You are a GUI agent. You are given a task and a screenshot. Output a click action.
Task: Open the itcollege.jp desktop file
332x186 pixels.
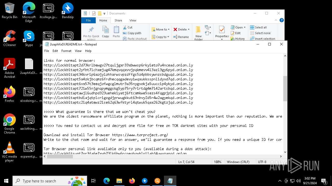[48, 11]
